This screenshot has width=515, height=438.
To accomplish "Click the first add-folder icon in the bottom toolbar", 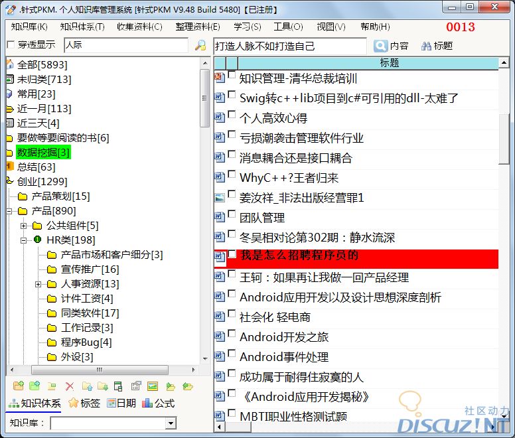I will coord(18,386).
